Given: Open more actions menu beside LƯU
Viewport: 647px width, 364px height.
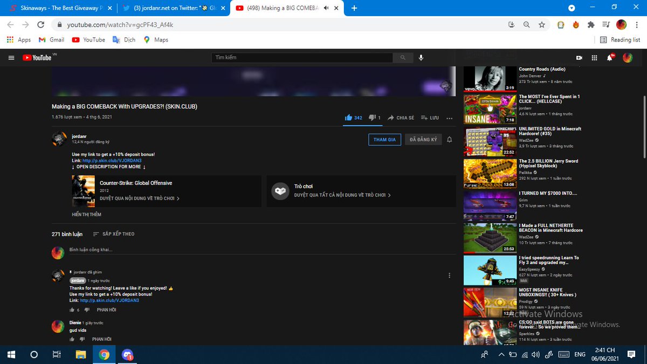Looking at the screenshot, I should [x=450, y=118].
